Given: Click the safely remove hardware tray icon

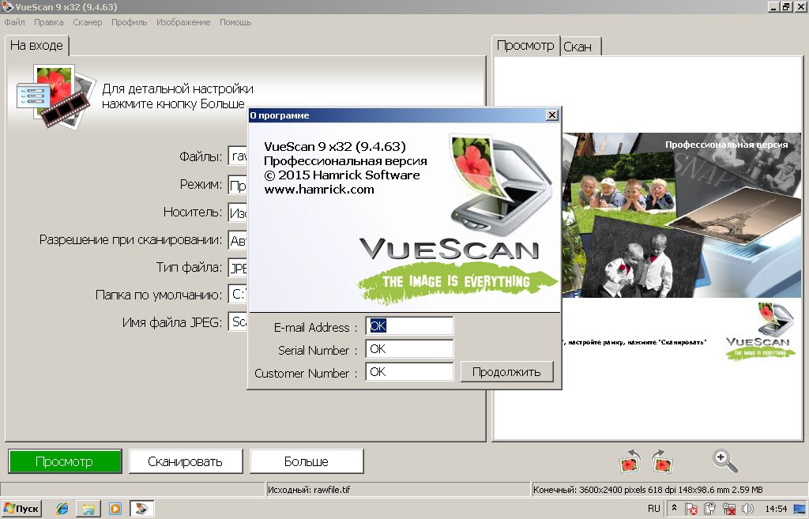Looking at the screenshot, I should (710, 509).
